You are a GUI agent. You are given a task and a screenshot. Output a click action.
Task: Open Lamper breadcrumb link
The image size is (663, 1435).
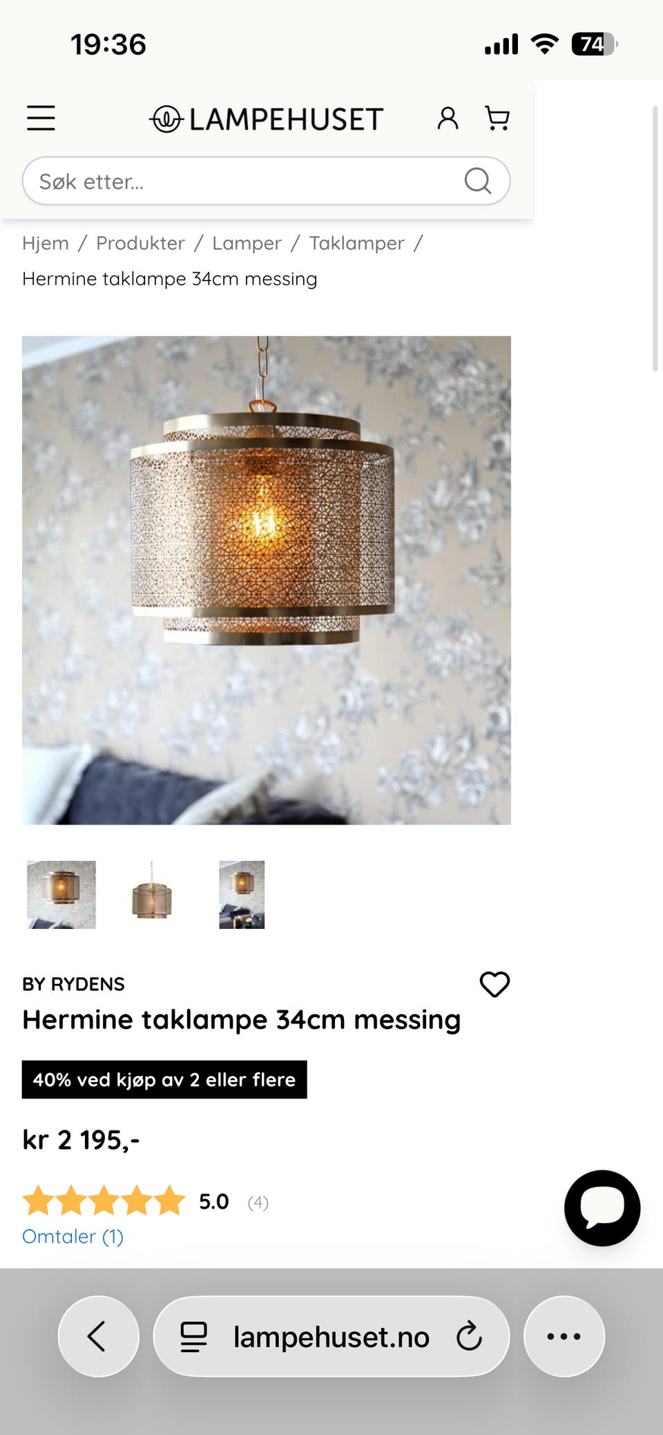247,243
